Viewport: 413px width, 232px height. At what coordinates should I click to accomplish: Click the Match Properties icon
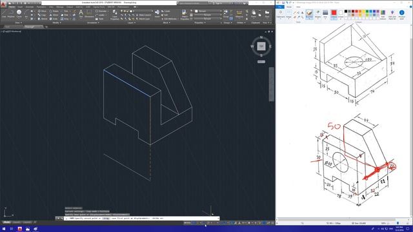pyautogui.click(x=185, y=15)
